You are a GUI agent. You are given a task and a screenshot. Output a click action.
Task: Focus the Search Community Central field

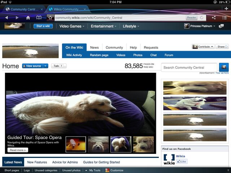coord(189,67)
